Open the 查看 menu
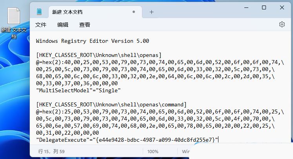This screenshot has width=293, height=159. click(85, 25)
